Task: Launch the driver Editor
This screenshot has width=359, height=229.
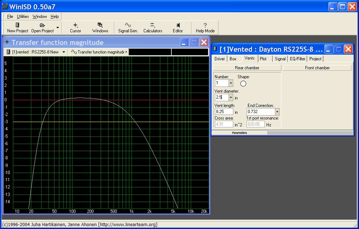Action: pos(178,28)
